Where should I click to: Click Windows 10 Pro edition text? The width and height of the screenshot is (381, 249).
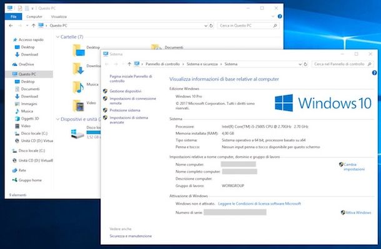click(189, 96)
